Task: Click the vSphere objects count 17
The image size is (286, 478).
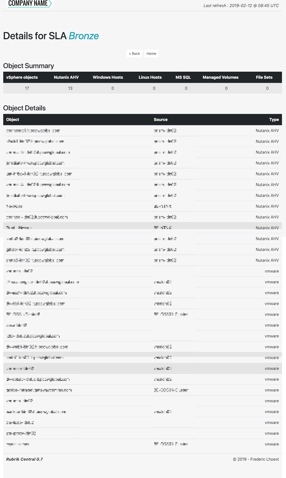Action: (x=27, y=88)
